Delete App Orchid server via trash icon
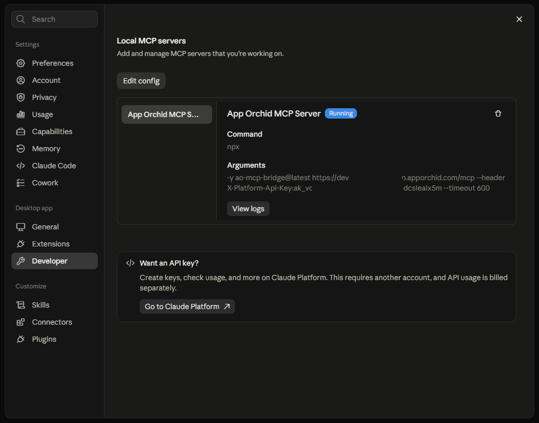This screenshot has height=423, width=539. click(x=498, y=113)
